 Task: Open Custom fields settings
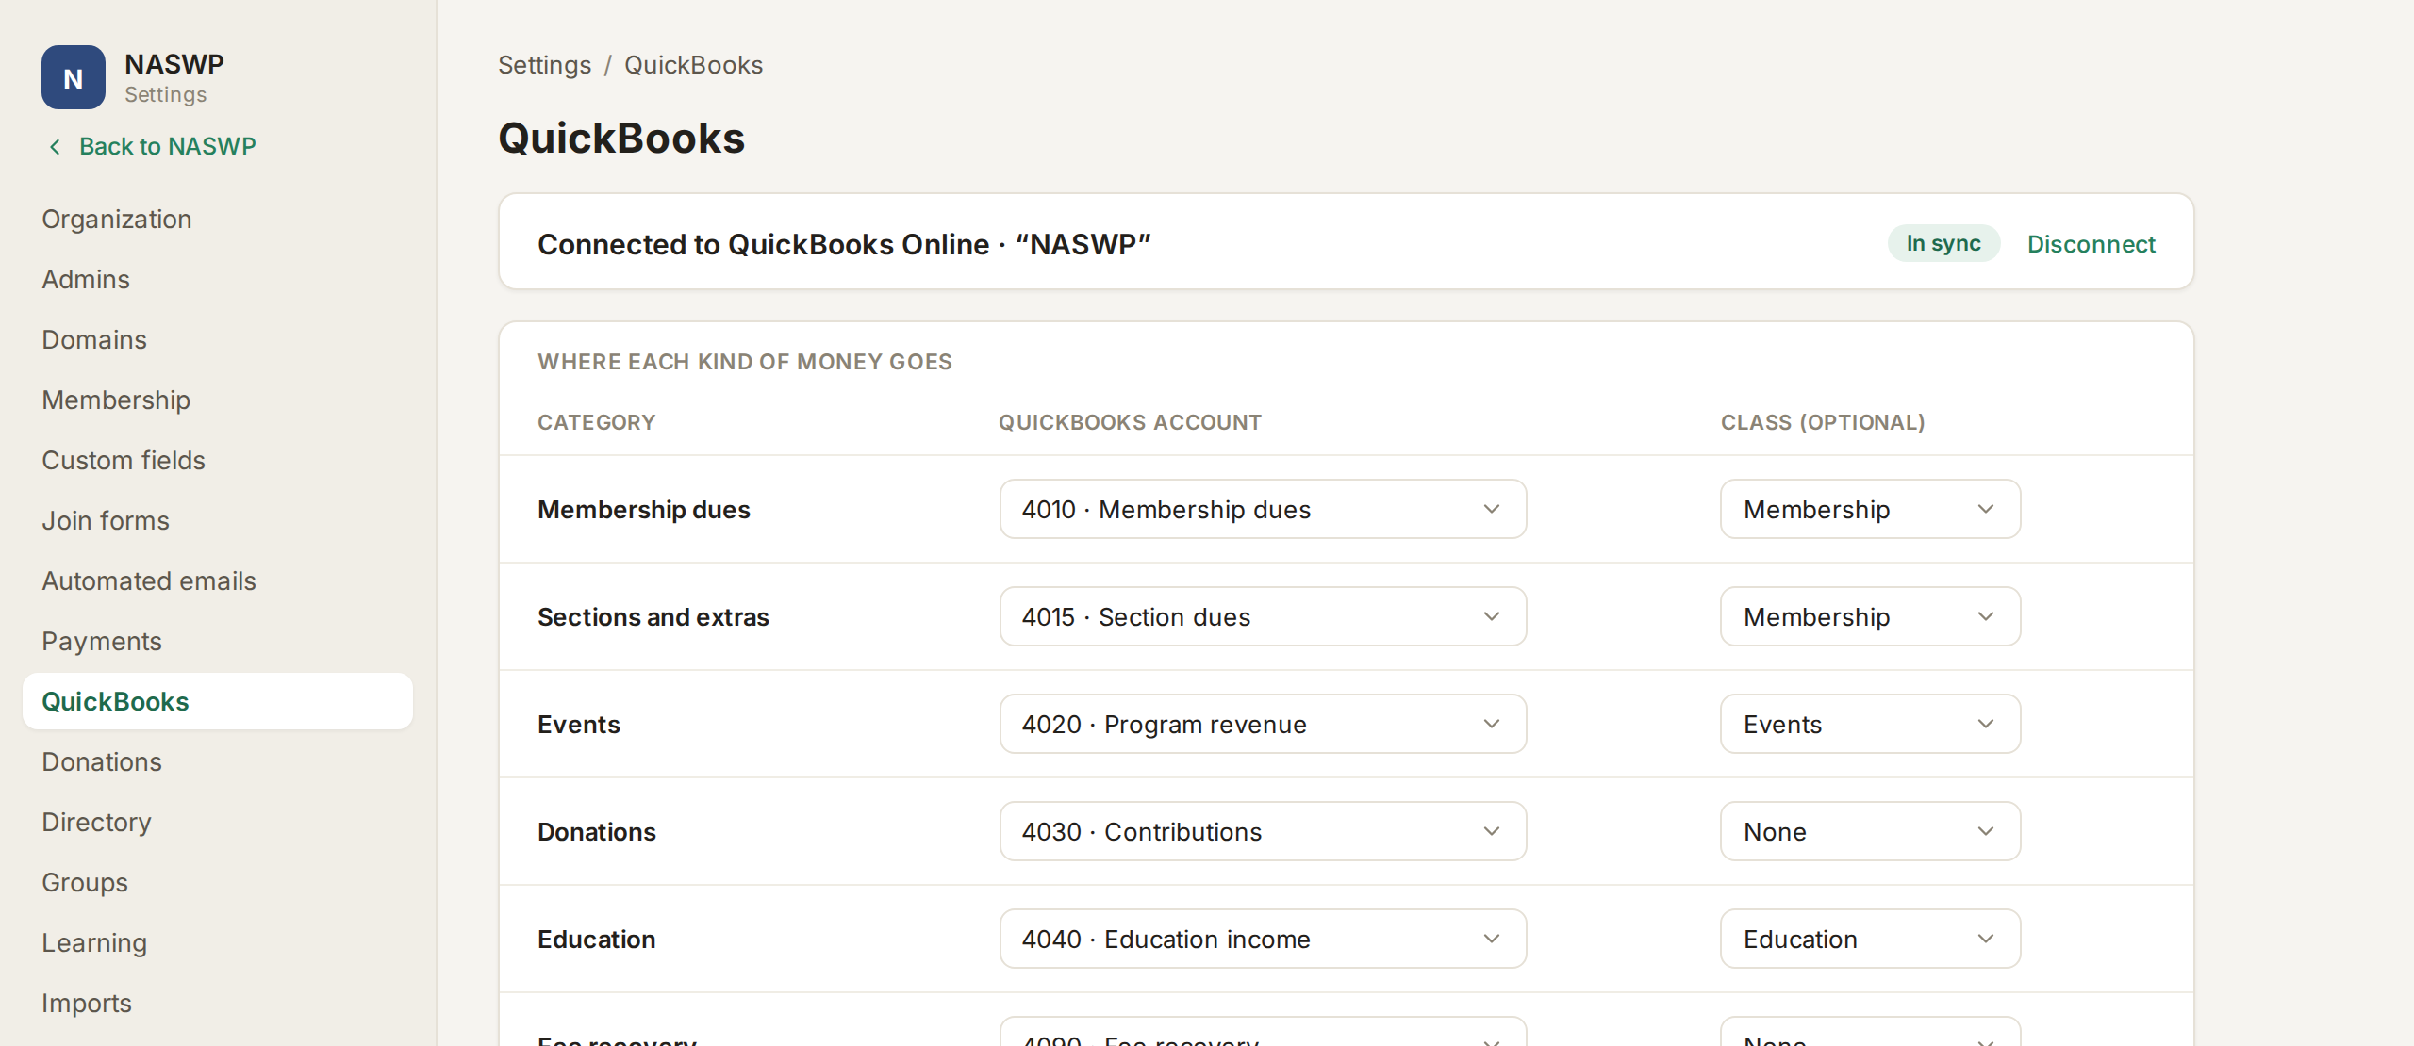coord(218,460)
